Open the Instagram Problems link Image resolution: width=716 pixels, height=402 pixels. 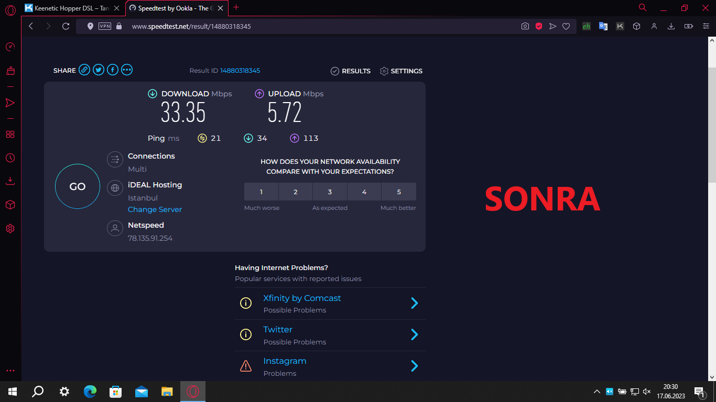[x=285, y=361]
